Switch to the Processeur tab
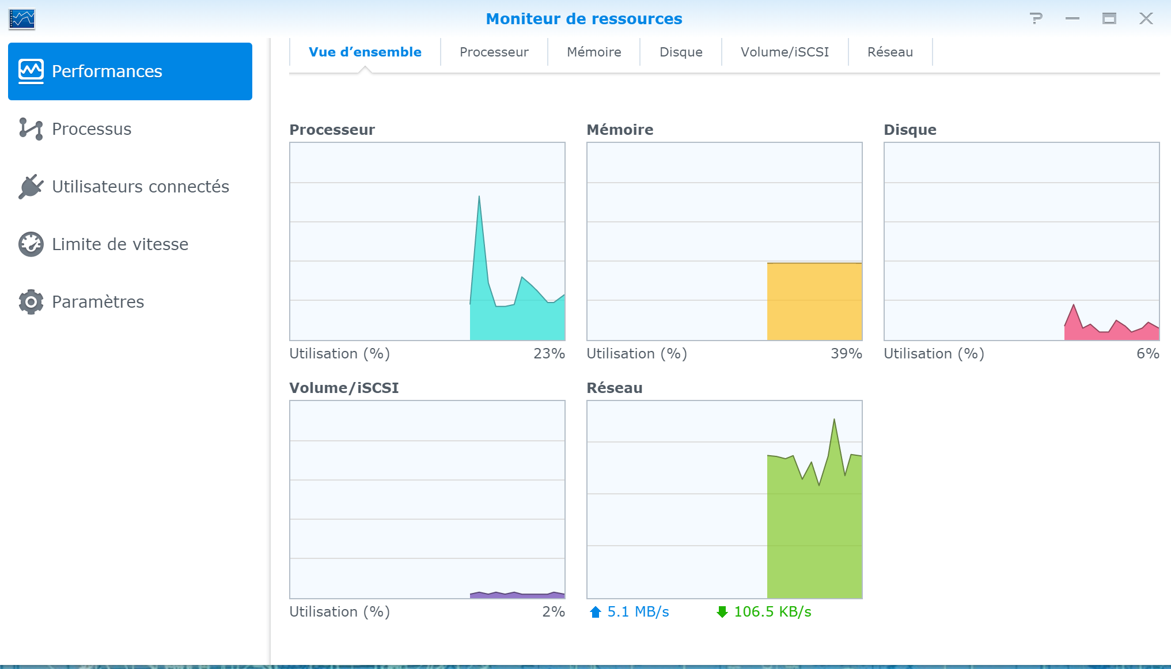1171x669 pixels. point(494,52)
